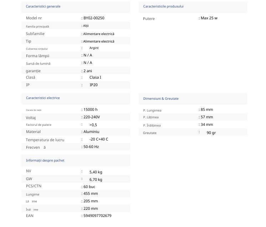Select model number value BY02-00250
This screenshot has width=266, height=227.
point(94,18)
